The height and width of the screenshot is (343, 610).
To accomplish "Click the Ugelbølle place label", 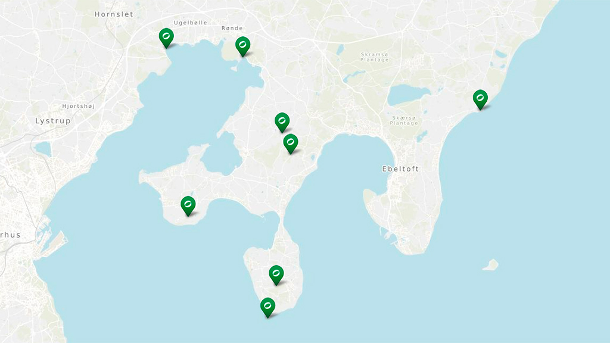I will 190,23.
